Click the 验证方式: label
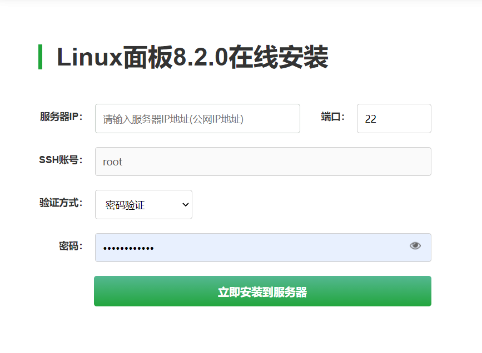 point(61,203)
